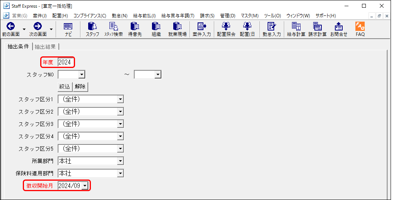The height and width of the screenshot is (200, 396).
Task: Open the 案件入力 toolbar icon
Action: point(201,29)
